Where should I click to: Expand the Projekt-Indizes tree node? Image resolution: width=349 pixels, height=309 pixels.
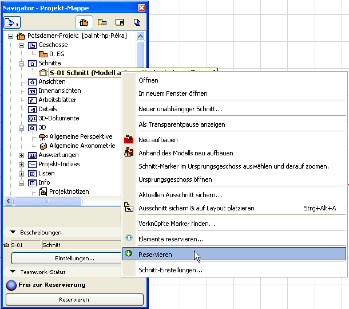[x=21, y=165]
